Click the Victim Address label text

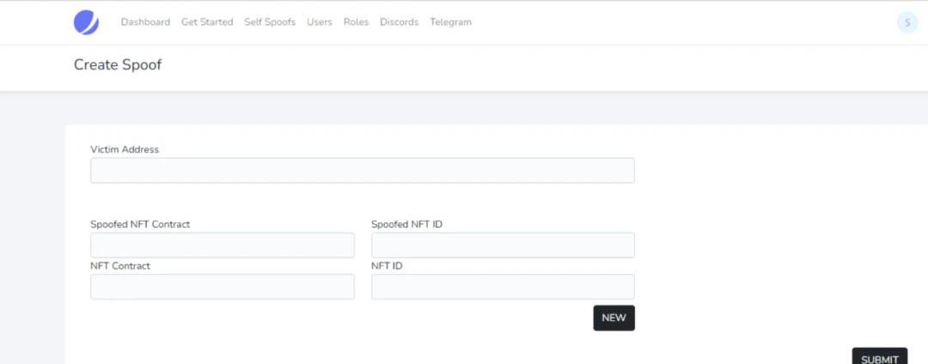tap(125, 149)
